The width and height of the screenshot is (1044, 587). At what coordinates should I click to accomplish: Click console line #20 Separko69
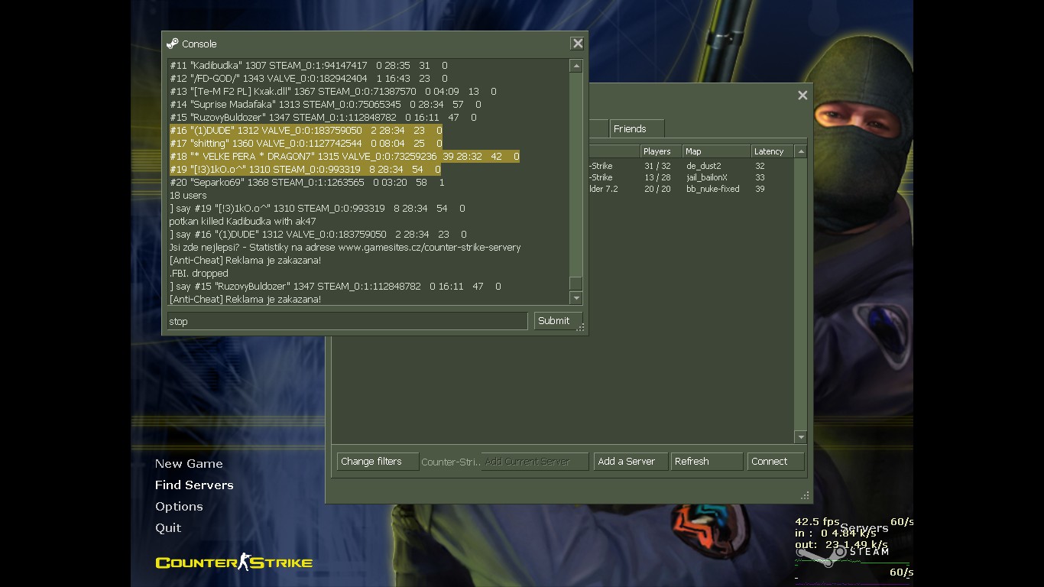point(306,183)
